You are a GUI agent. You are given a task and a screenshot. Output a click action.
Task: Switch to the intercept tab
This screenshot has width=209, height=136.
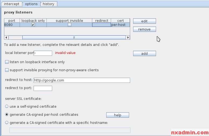tap(12, 4)
